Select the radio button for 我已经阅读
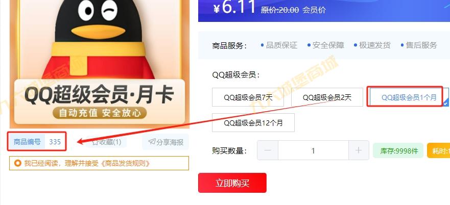This screenshot has width=450, height=205. point(18,163)
